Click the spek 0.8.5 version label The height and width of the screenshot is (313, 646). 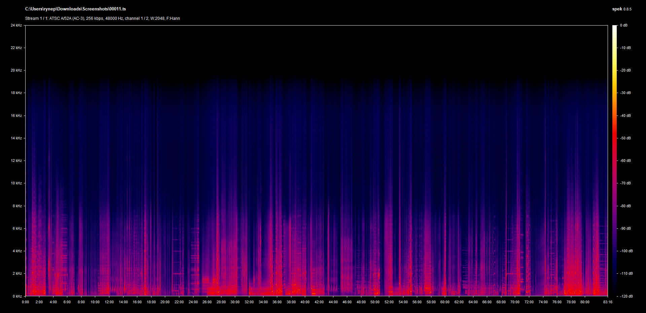[621, 9]
